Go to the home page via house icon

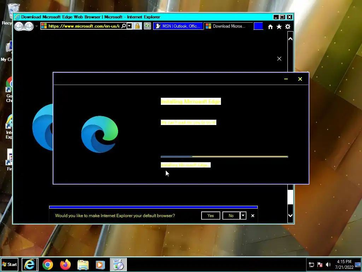(x=270, y=27)
